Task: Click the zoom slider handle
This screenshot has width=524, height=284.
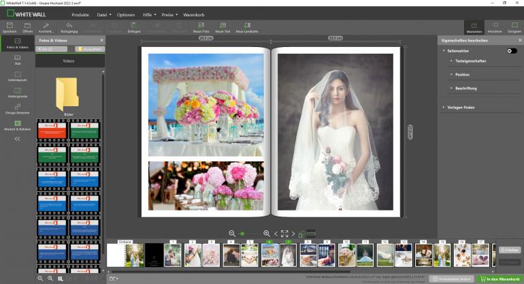Action: point(242,234)
